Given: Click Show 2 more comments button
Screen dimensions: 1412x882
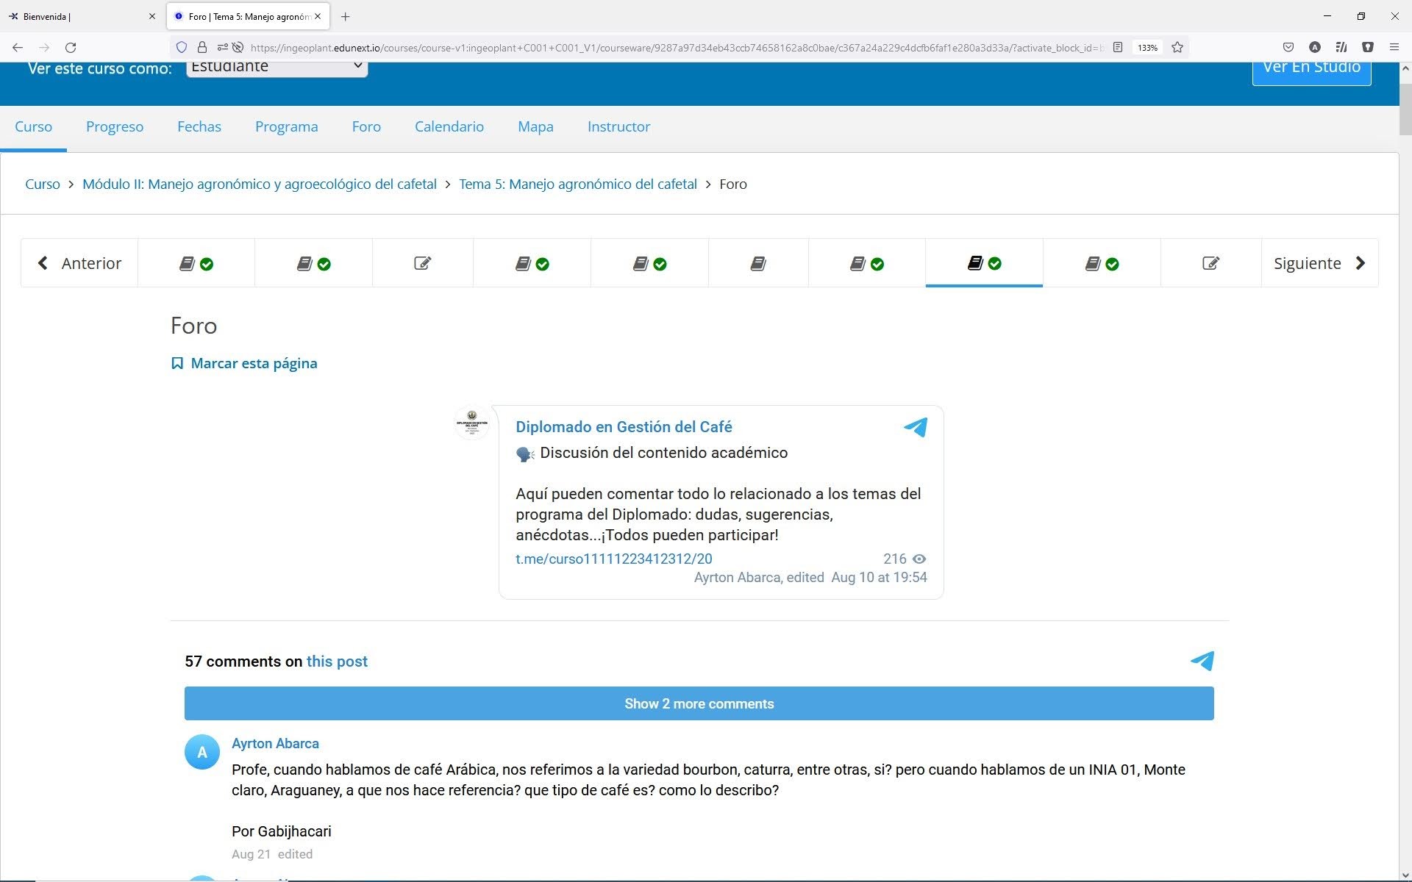Looking at the screenshot, I should coord(699,703).
